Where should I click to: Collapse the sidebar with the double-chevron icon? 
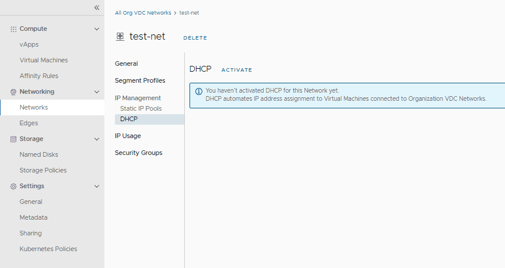pos(97,8)
